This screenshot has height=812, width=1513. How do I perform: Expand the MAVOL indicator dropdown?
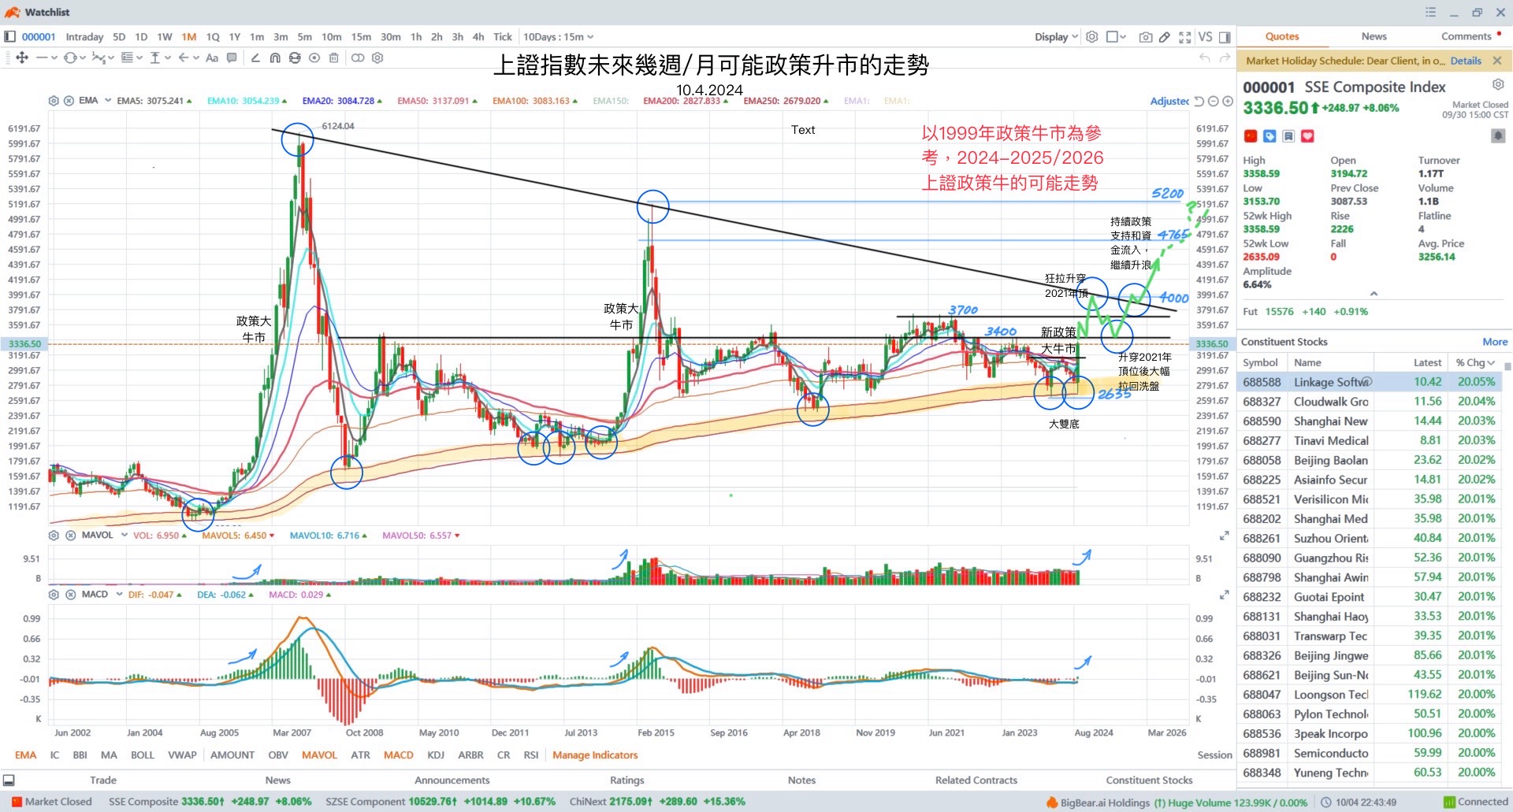tap(124, 535)
